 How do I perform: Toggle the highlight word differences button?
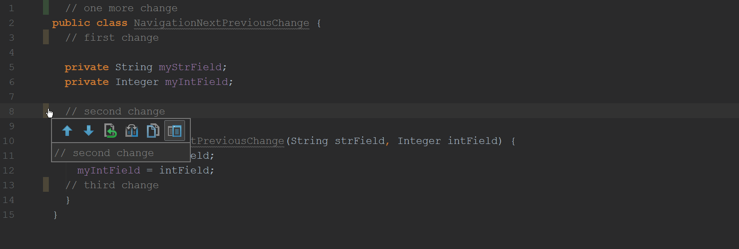click(x=175, y=131)
